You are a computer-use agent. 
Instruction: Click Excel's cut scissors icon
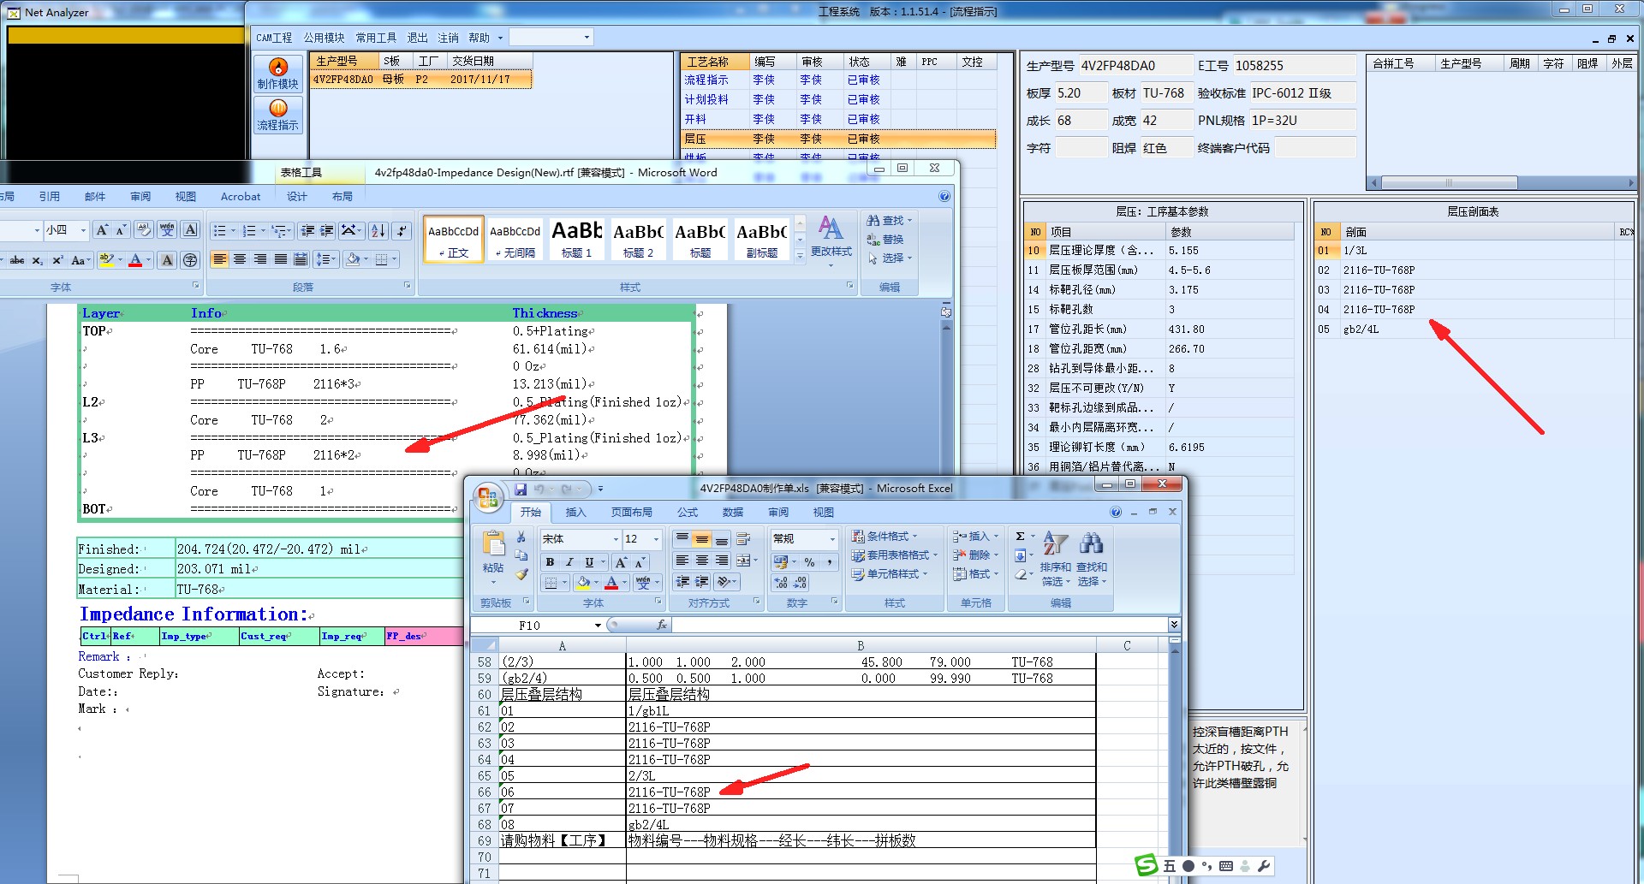521,537
